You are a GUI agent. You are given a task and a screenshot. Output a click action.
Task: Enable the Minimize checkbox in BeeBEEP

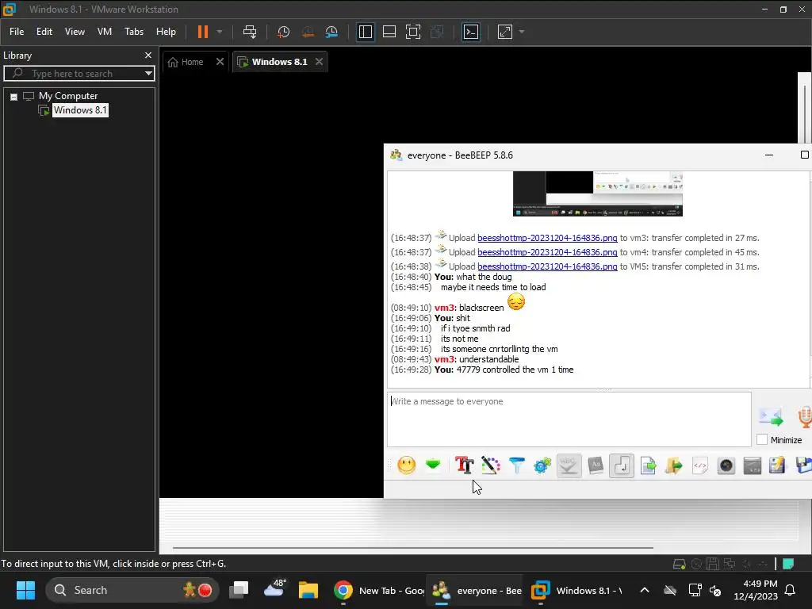pyautogui.click(x=762, y=439)
